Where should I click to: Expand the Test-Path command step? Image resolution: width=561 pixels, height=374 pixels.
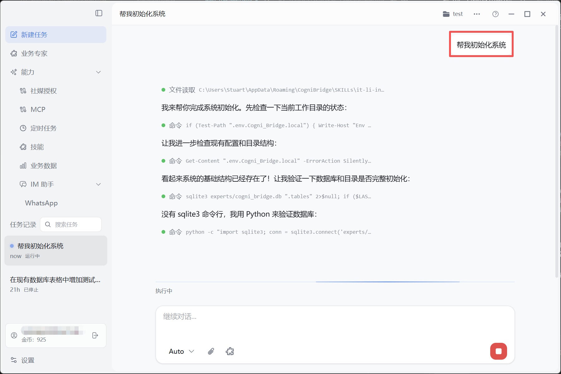tap(266, 125)
